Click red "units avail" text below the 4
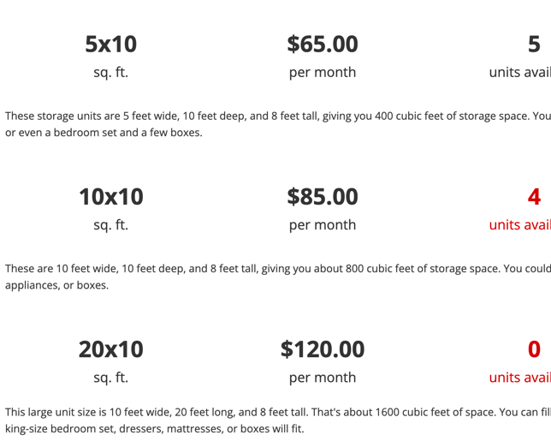Screen dimensions: 551x441 pyautogui.click(x=519, y=224)
